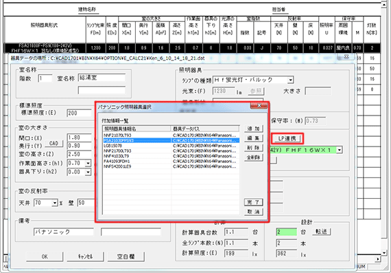This screenshot has height=273, width=391.
Task: Click the 削除 (delete) button
Action: (x=254, y=148)
